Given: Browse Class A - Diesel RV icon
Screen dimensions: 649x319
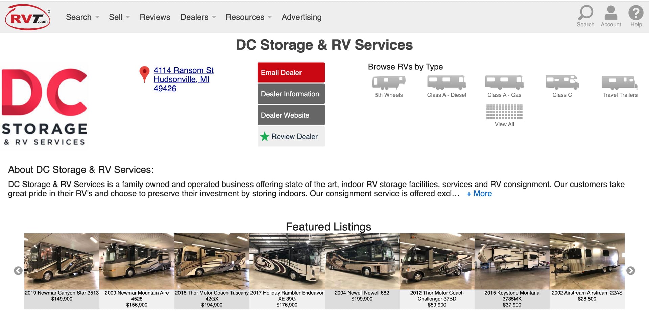Looking at the screenshot, I should [x=447, y=82].
